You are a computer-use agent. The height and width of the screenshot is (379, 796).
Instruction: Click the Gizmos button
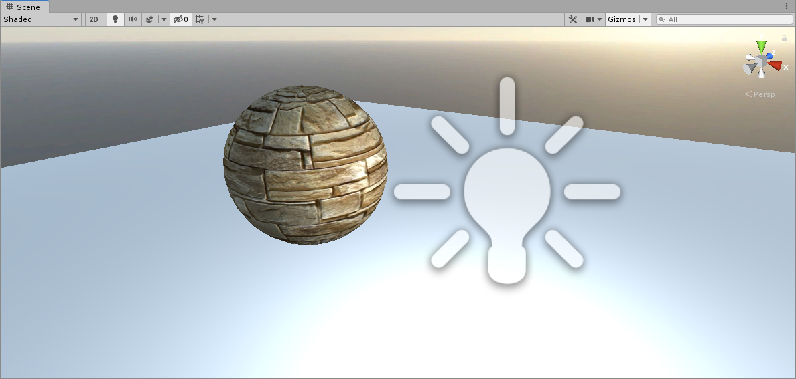(621, 19)
